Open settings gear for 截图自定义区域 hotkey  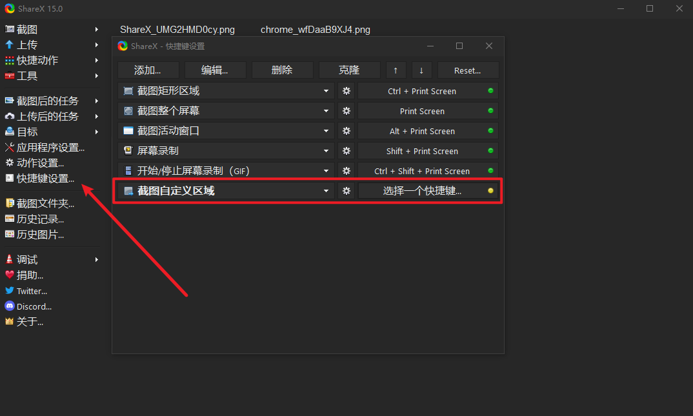pyautogui.click(x=346, y=191)
